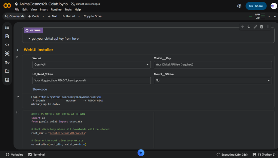Open the Help menu
The height and width of the screenshot is (158, 278).
(78, 9)
